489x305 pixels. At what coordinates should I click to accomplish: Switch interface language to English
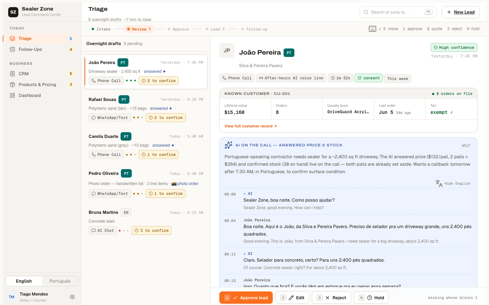click(x=24, y=281)
